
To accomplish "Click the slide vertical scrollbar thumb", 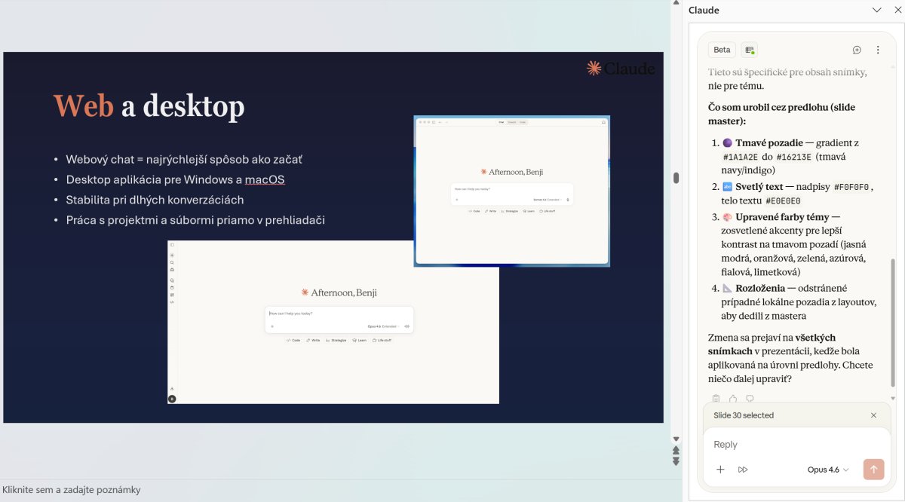I will pos(676,178).
